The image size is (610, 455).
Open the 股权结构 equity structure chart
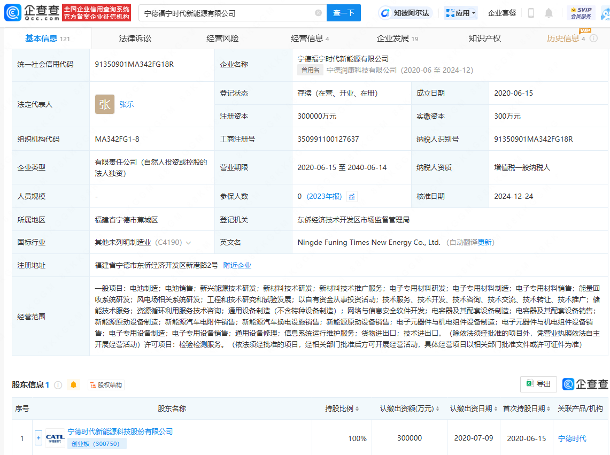click(x=106, y=385)
